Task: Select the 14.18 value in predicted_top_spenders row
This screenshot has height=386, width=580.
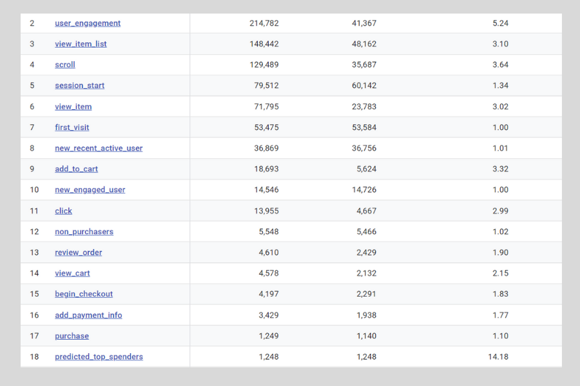Action: [x=499, y=356]
